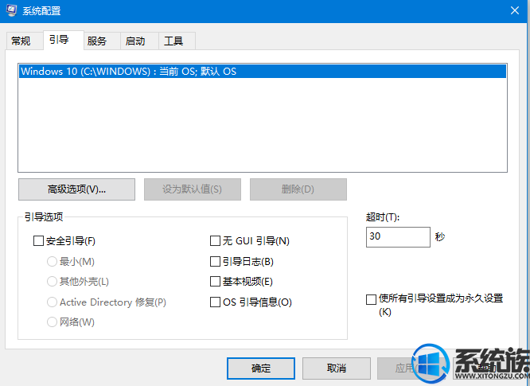Select the Windows 10 (C:\WINDOWS) boot entry

263,72
